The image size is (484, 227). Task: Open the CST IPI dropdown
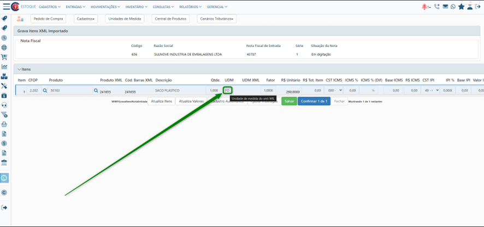coord(430,91)
